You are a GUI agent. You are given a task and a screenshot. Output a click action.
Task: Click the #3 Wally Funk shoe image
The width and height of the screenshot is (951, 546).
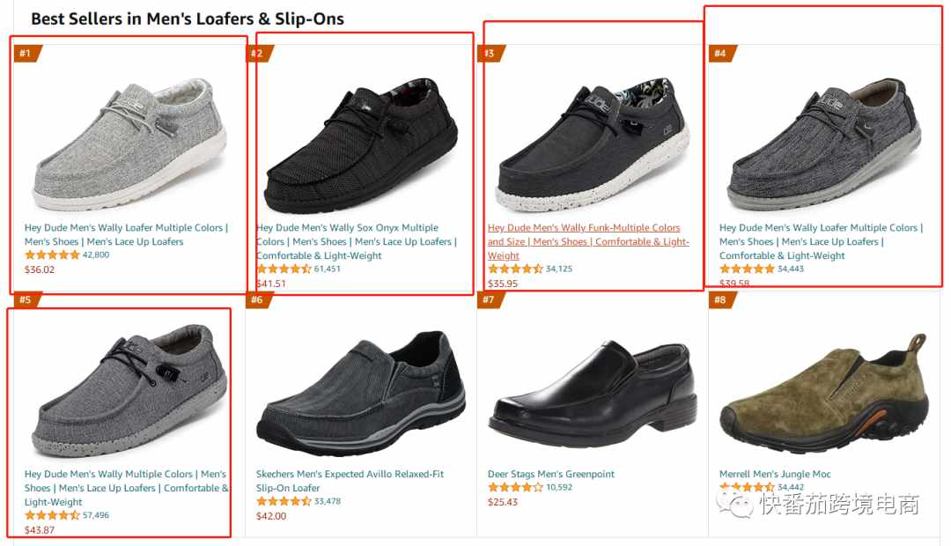593,144
